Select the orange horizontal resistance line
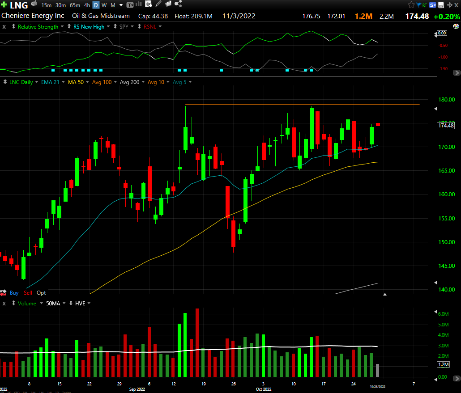This screenshot has height=393, width=461. tap(302, 104)
